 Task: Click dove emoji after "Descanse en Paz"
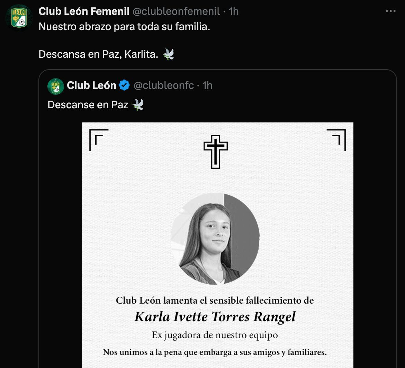pyautogui.click(x=138, y=104)
